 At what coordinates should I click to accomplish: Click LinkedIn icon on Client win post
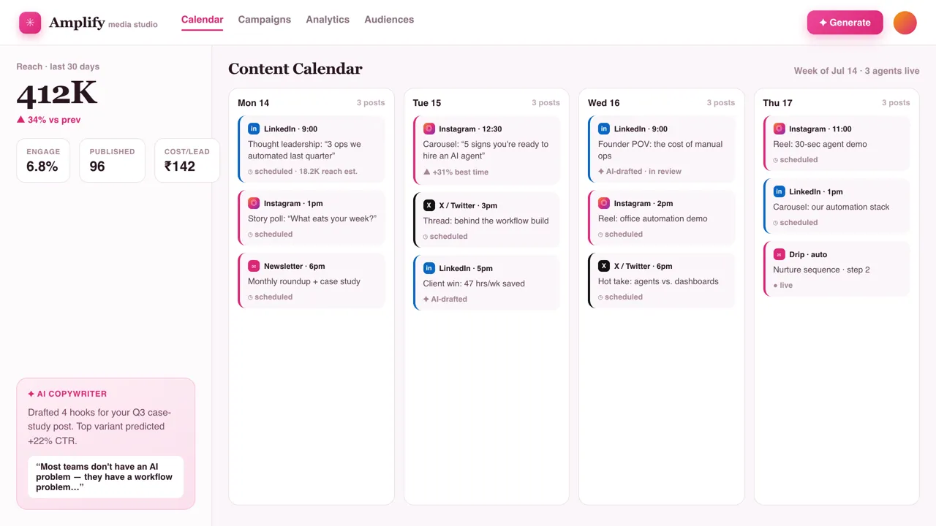point(429,268)
